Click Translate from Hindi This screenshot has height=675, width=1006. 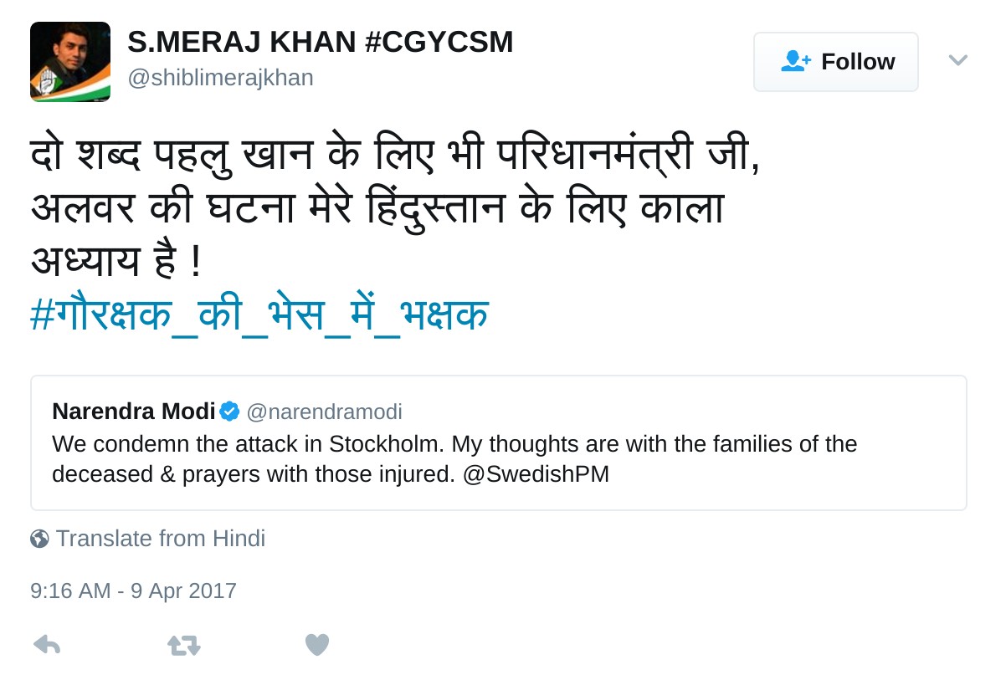point(160,539)
